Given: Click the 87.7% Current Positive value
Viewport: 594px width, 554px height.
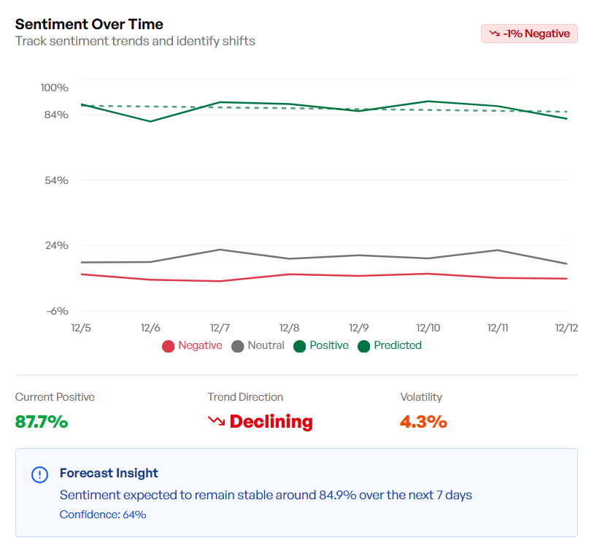Looking at the screenshot, I should pyautogui.click(x=42, y=421).
